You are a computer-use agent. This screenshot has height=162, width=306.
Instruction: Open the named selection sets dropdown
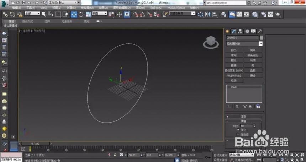click(x=182, y=13)
